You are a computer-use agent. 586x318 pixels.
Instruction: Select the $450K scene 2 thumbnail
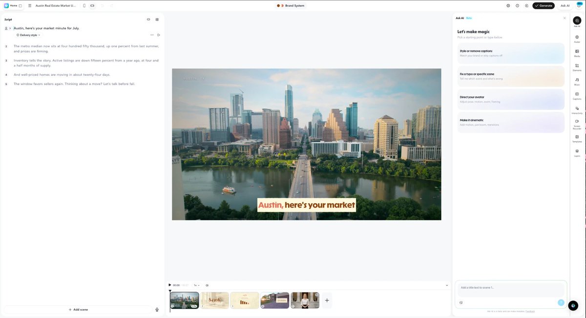215,300
